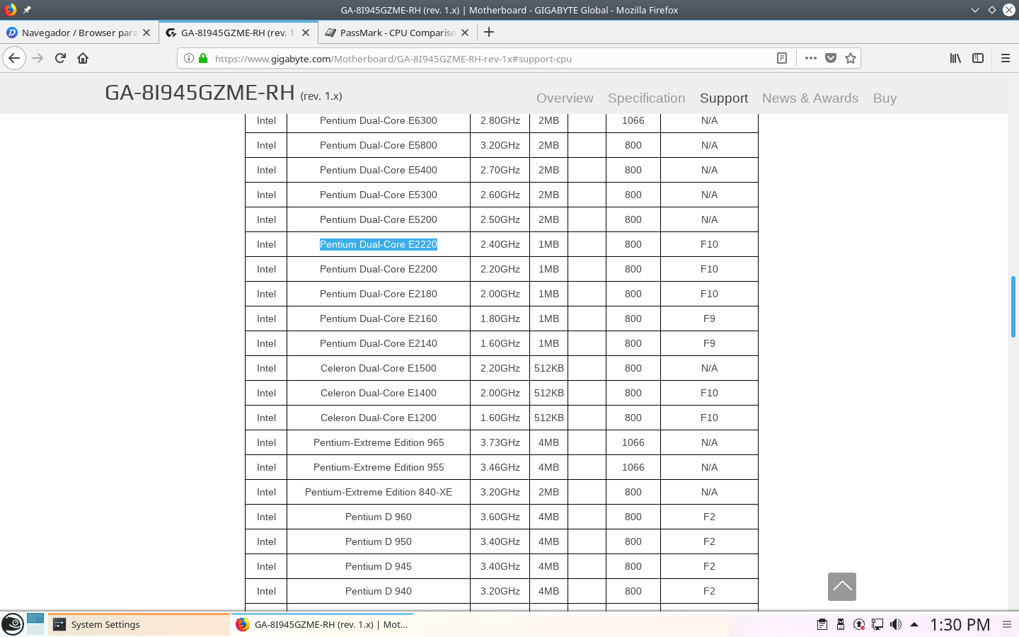Open the page actions three-dot menu
Viewport: 1019px width, 637px height.
coord(811,58)
